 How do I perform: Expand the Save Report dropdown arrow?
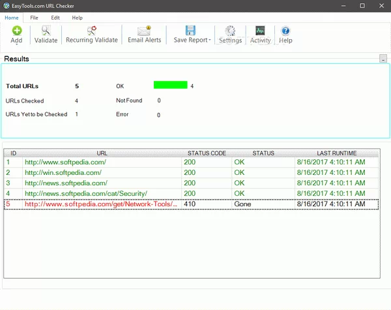210,40
